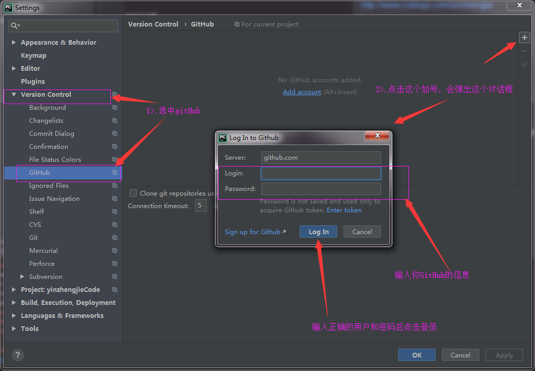Expand Languages & Frameworks section

14,315
